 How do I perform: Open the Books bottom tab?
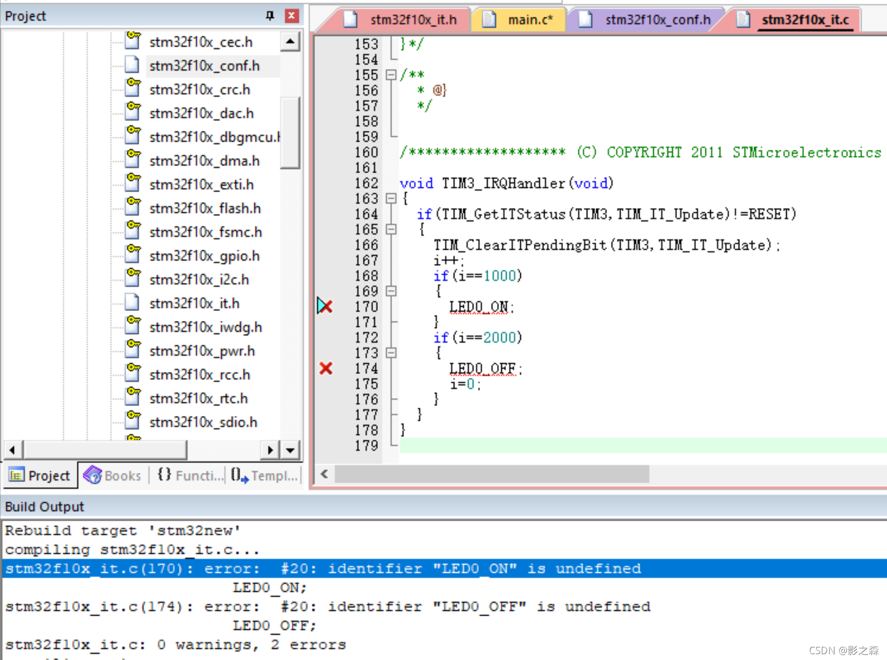click(113, 476)
